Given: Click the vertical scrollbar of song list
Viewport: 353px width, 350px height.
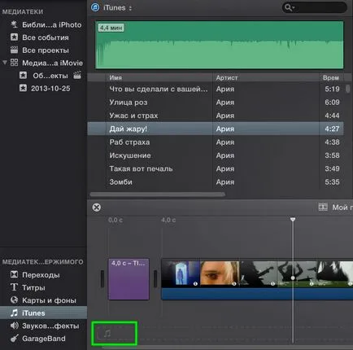Looking at the screenshot, I should pyautogui.click(x=348, y=89).
